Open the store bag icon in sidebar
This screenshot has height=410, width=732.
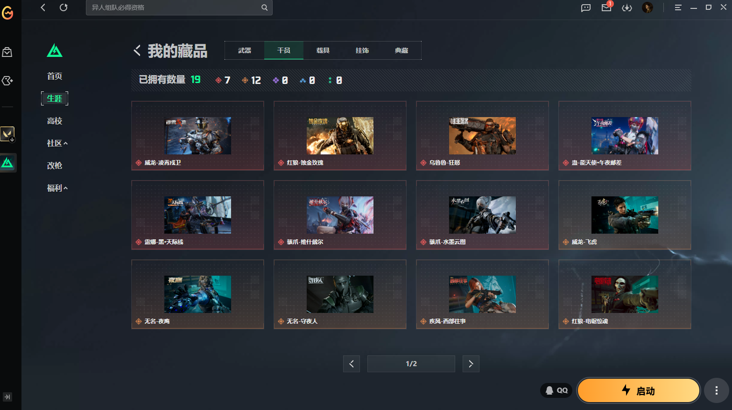pos(7,52)
